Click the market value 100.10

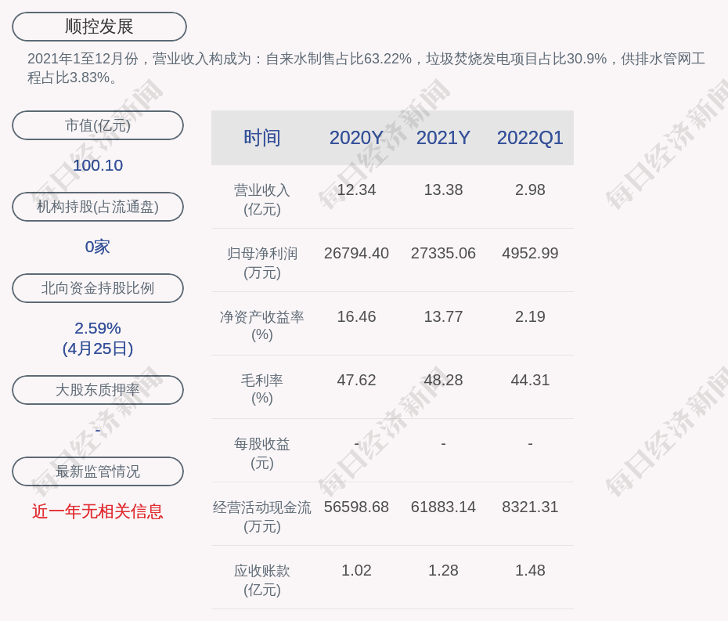click(x=98, y=165)
